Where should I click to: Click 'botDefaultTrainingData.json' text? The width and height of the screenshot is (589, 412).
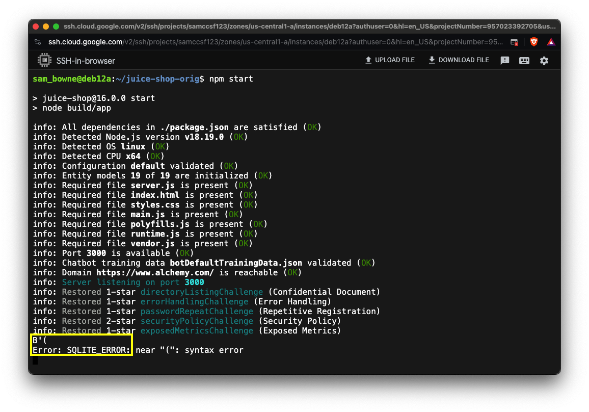pyautogui.click(x=236, y=263)
